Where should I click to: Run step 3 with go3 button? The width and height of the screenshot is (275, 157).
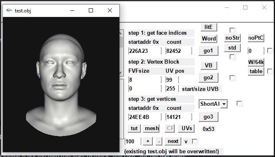click(x=208, y=117)
